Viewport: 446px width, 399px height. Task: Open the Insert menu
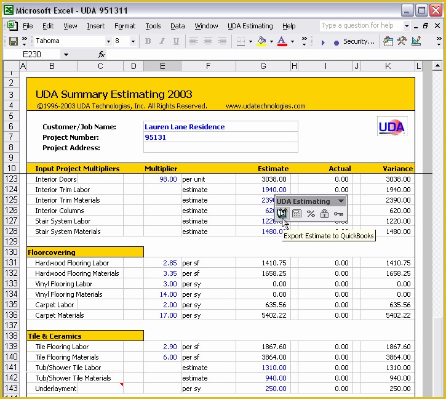point(95,26)
